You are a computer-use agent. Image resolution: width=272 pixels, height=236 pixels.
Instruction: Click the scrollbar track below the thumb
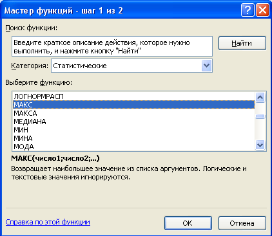click(x=260, y=129)
